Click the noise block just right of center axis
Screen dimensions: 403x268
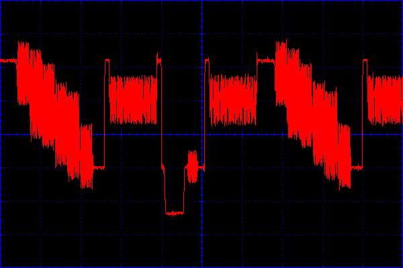[232, 100]
